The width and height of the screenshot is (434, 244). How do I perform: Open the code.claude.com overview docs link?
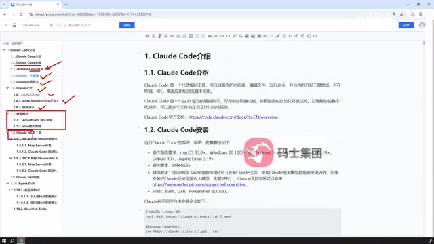[233, 117]
